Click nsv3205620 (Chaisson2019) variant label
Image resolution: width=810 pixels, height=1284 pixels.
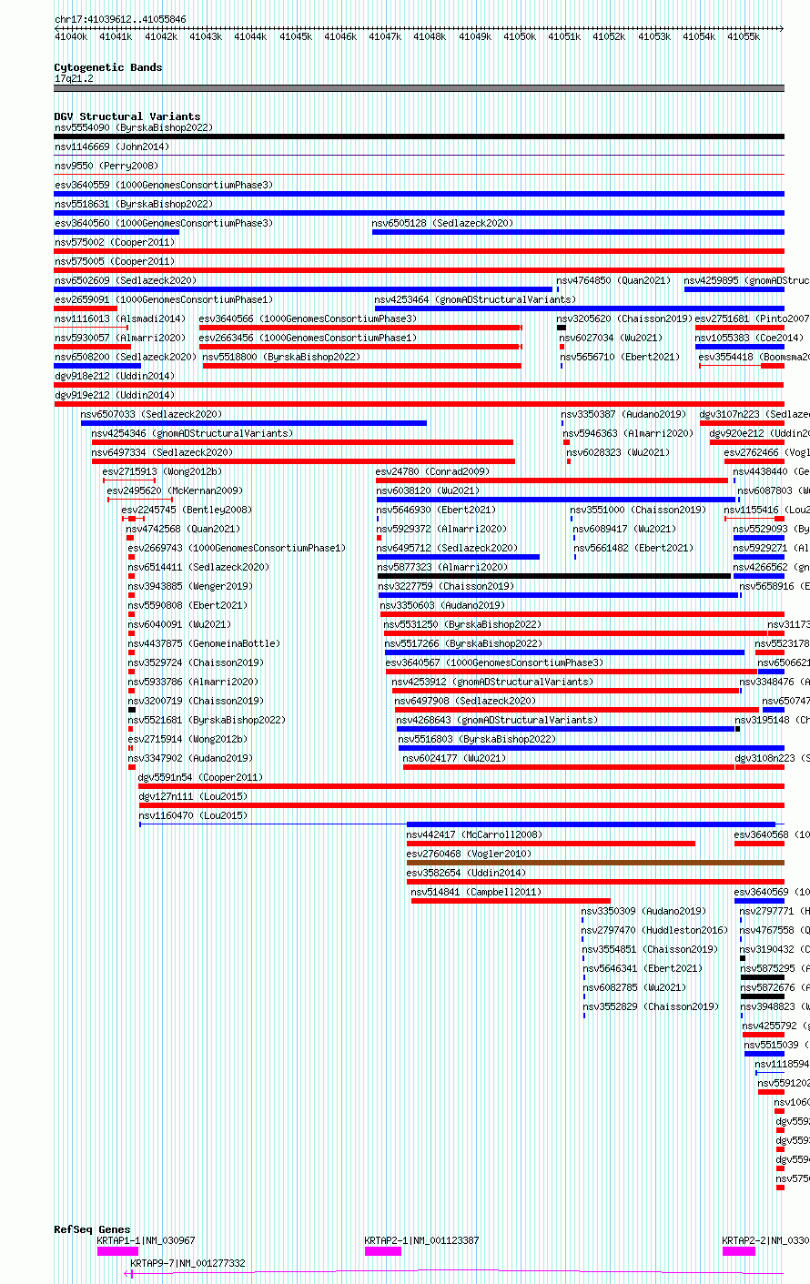click(x=625, y=318)
